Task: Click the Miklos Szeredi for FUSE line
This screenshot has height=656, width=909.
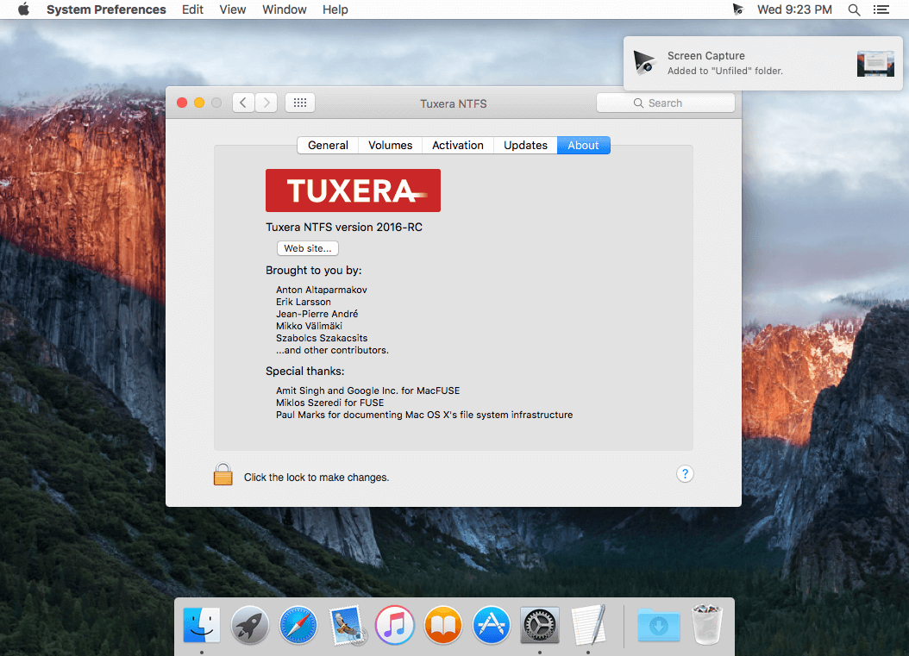Action: (329, 403)
